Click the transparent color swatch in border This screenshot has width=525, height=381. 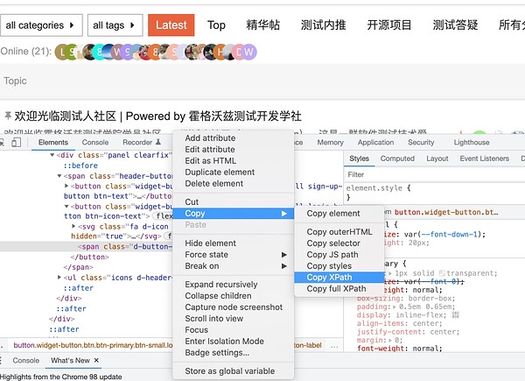tap(442, 273)
